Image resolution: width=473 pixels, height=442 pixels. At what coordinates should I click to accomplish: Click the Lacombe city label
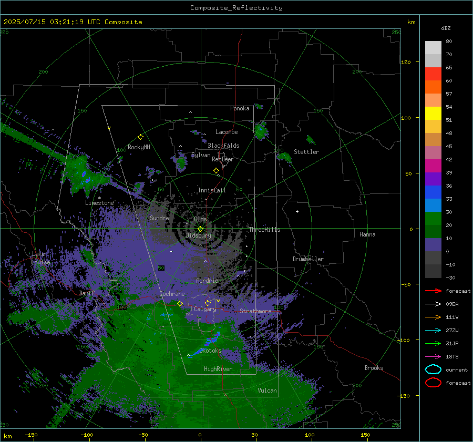point(227,132)
